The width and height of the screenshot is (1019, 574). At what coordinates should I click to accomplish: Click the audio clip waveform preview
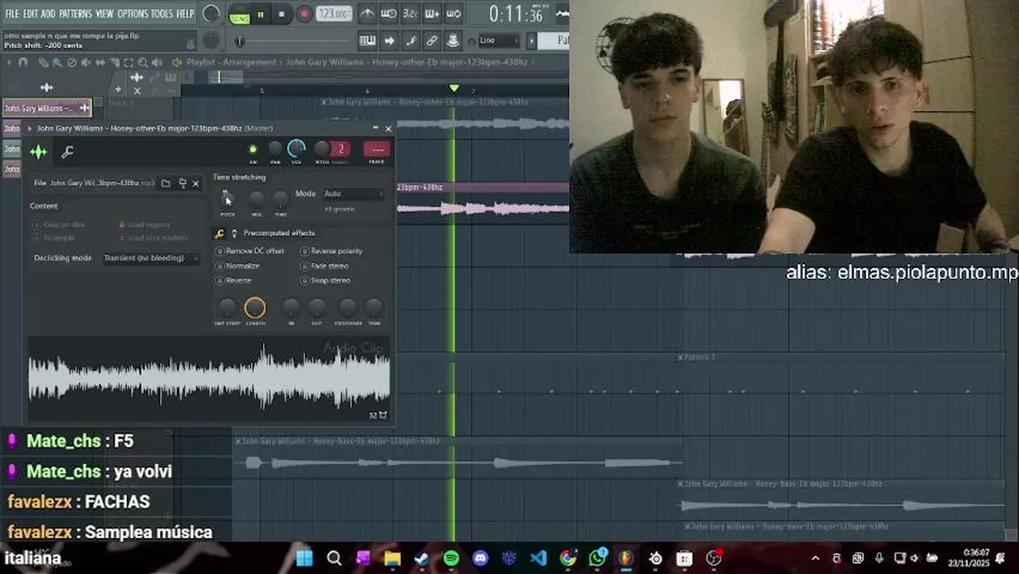(x=209, y=379)
